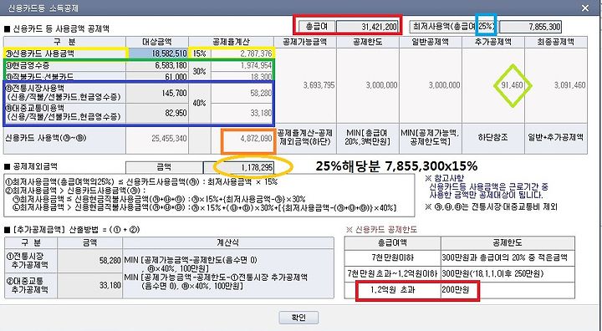Viewport: 602px width, 331px height.
Task: Select the 최저사용액 field showing 7,855,300
Action: pos(530,27)
